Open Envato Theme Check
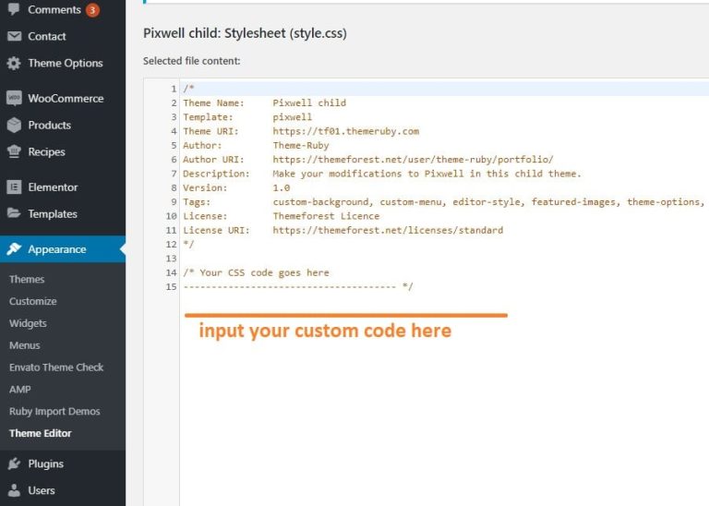This screenshot has height=506, width=709. coord(56,367)
